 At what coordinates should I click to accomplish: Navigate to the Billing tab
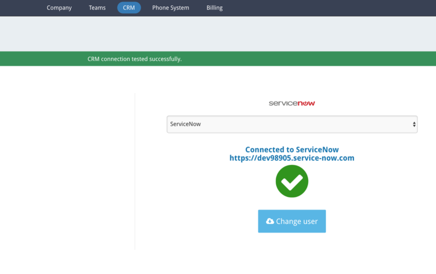pos(214,7)
